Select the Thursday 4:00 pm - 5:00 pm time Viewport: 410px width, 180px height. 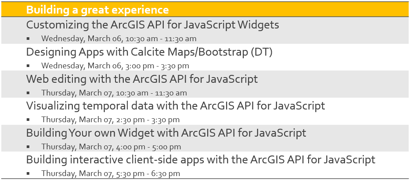tap(111, 147)
